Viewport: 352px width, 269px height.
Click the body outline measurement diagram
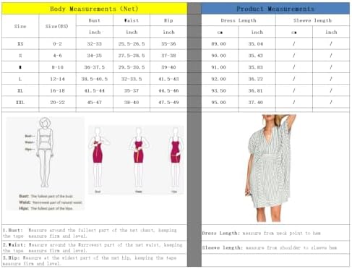45,163
